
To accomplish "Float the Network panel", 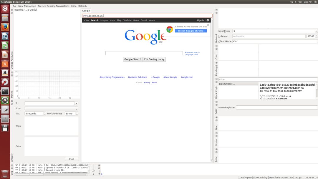I will tap(216, 13).
